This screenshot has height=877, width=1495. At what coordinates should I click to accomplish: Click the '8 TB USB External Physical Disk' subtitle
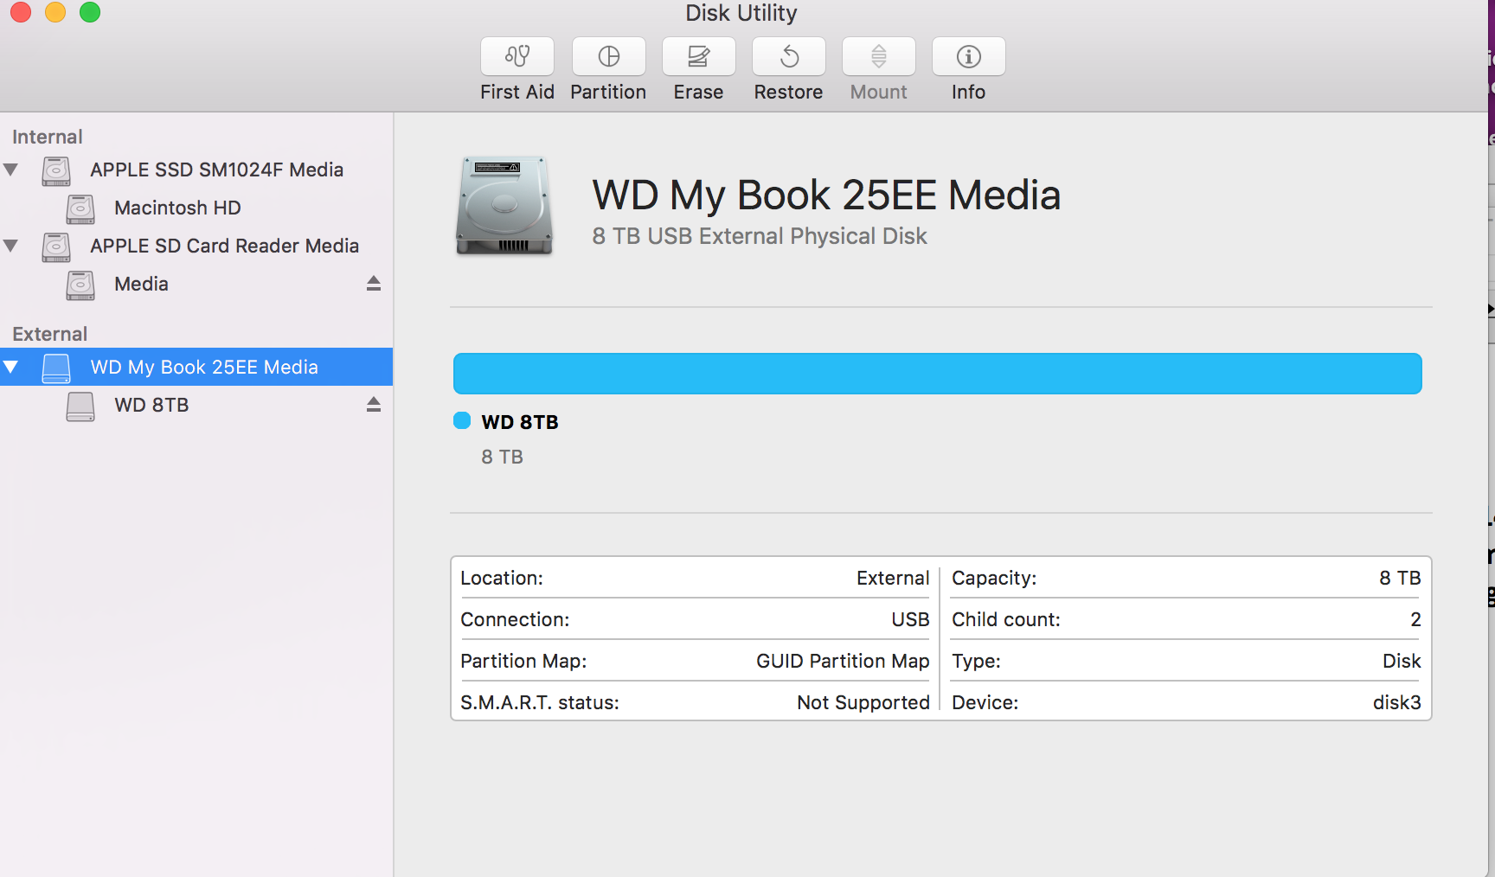tap(760, 236)
